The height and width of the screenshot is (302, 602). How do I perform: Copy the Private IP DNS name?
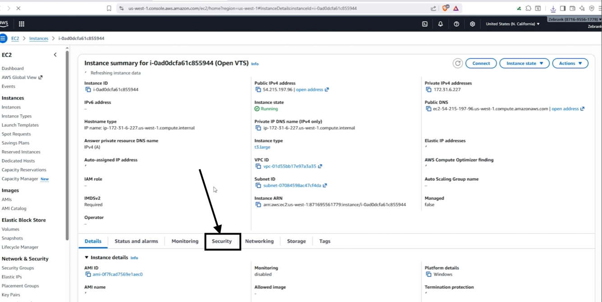[x=258, y=128]
